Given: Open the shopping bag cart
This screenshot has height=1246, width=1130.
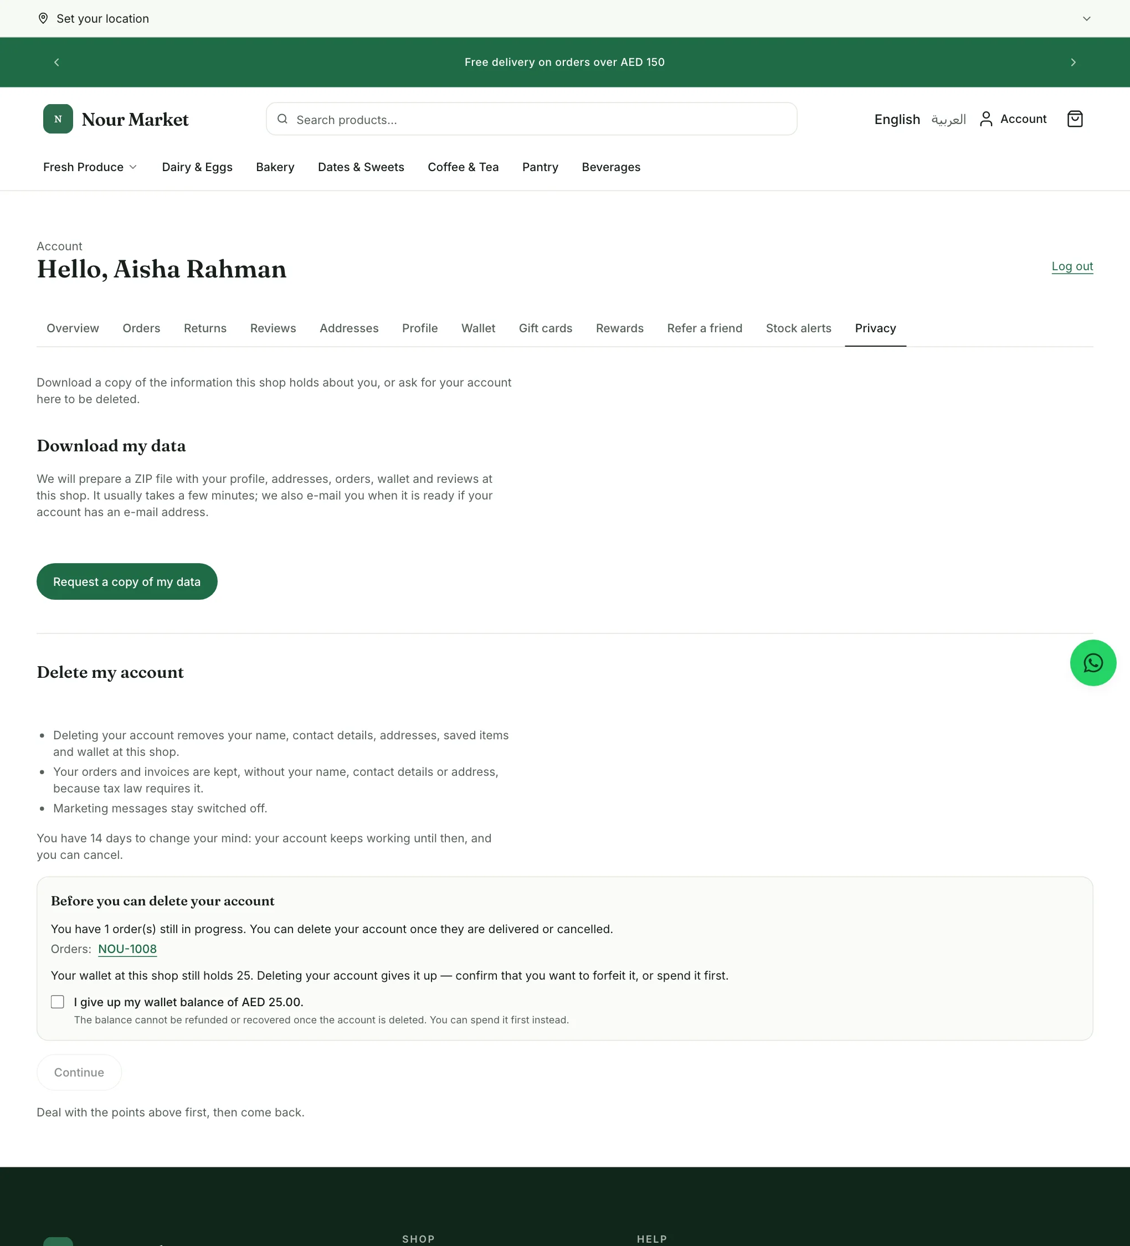Looking at the screenshot, I should pyautogui.click(x=1075, y=119).
